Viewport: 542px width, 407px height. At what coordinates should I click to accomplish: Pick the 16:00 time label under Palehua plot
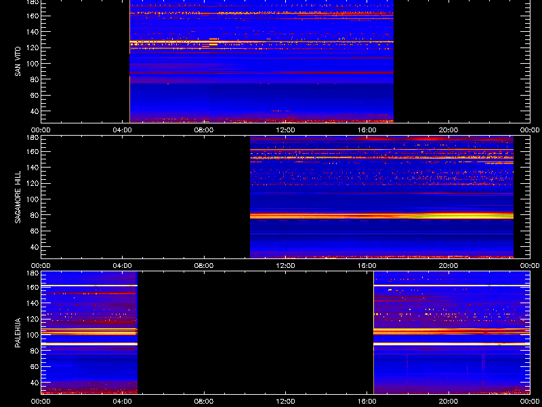[x=367, y=402]
